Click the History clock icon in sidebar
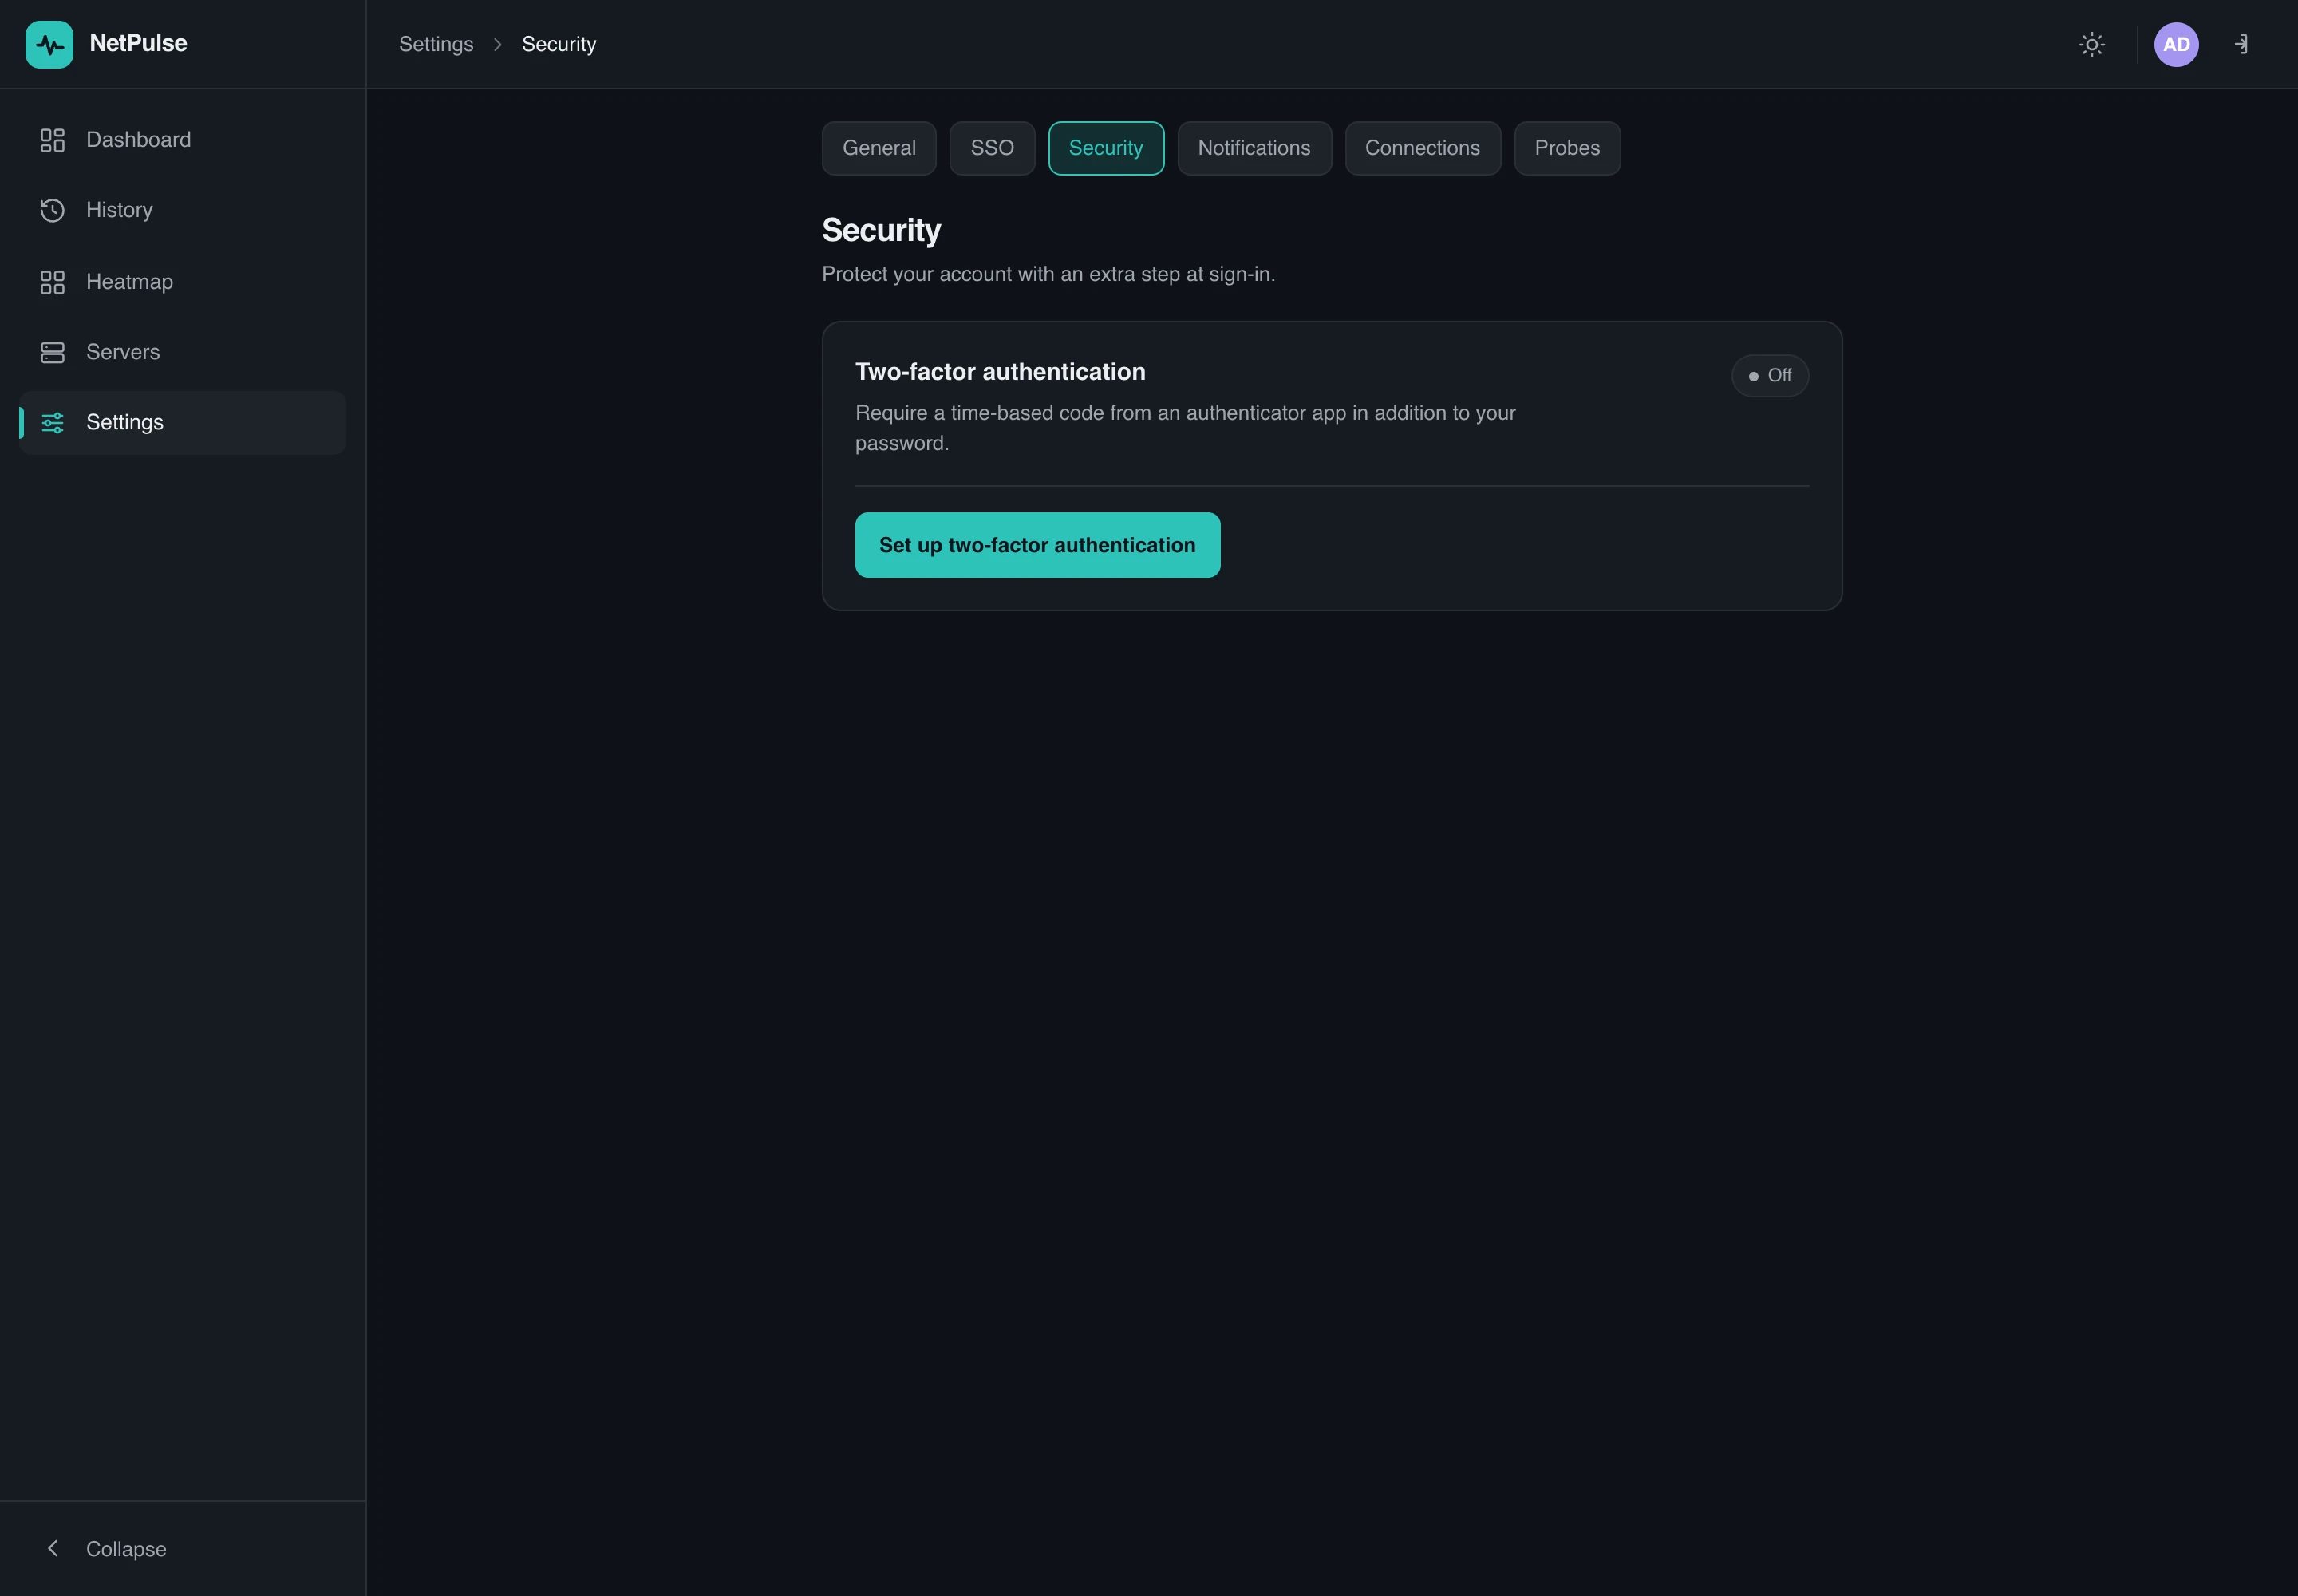This screenshot has height=1596, width=2298. point(52,210)
